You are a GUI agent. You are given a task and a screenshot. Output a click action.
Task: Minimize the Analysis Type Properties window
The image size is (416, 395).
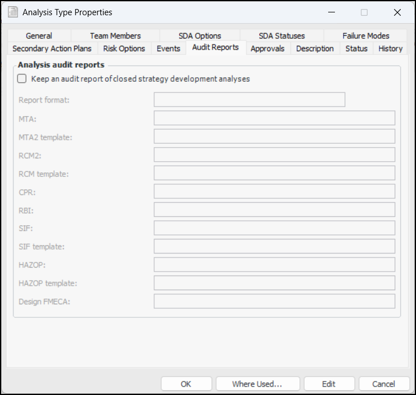click(332, 12)
